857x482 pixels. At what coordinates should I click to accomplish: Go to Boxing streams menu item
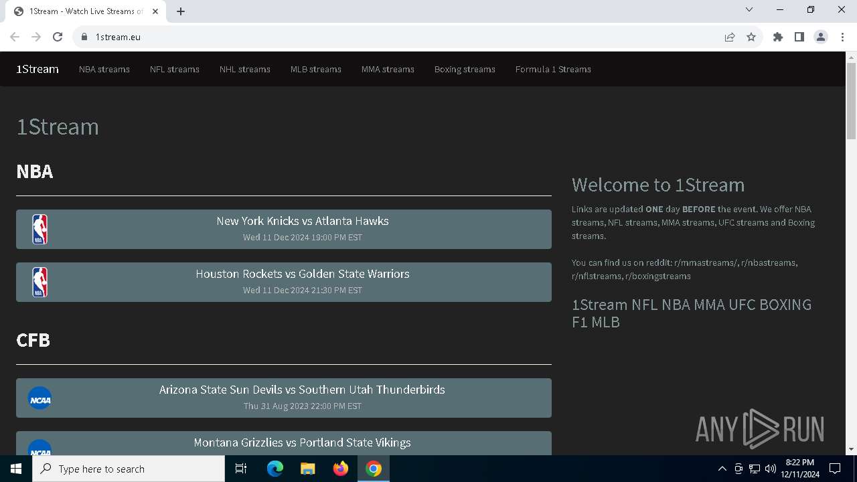(465, 69)
